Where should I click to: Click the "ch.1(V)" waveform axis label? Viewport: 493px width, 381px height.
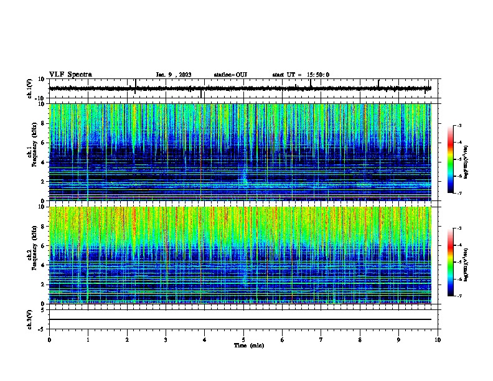pos(30,88)
